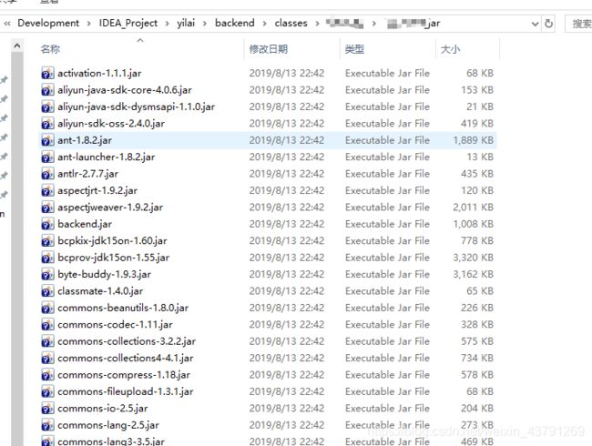This screenshot has height=446, width=592.
Task: Click the refresh button beside the address bar
Action: click(x=548, y=24)
